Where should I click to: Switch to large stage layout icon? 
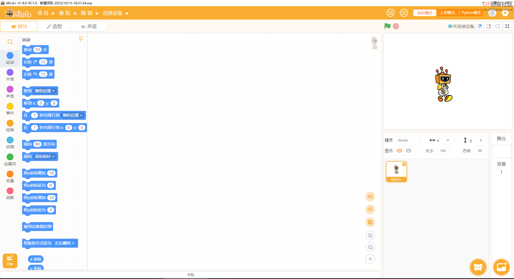tap(498, 26)
